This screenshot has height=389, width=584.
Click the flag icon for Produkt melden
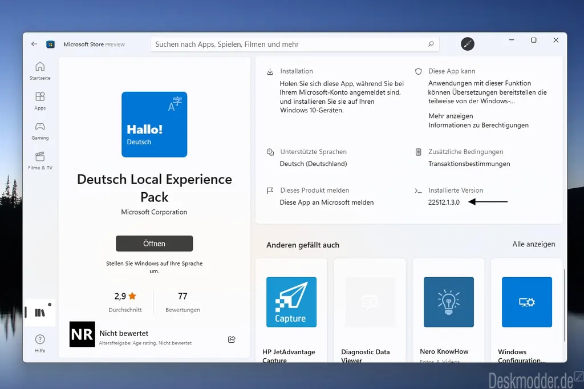pyautogui.click(x=270, y=191)
